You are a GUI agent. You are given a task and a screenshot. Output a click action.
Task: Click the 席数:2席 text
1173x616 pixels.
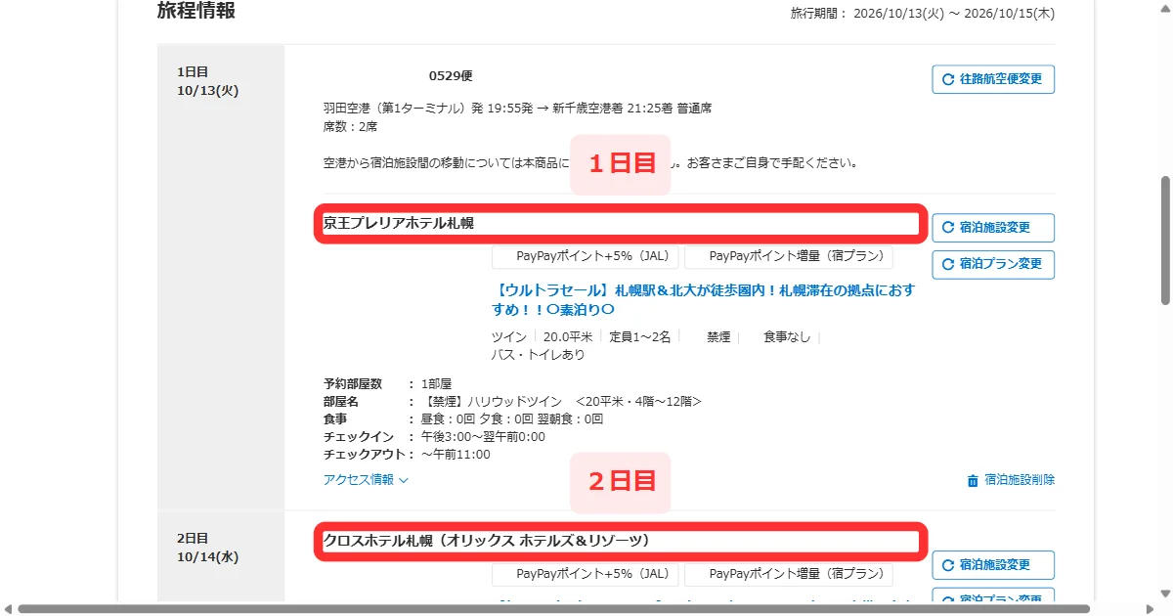coord(350,127)
